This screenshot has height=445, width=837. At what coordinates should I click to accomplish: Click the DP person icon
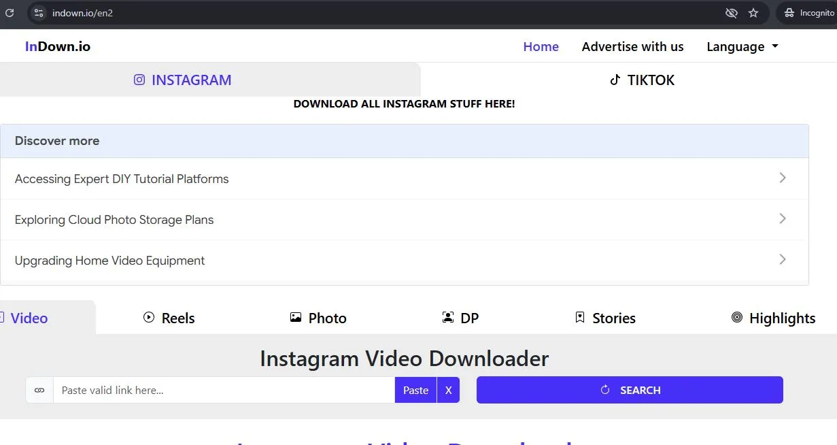point(448,317)
